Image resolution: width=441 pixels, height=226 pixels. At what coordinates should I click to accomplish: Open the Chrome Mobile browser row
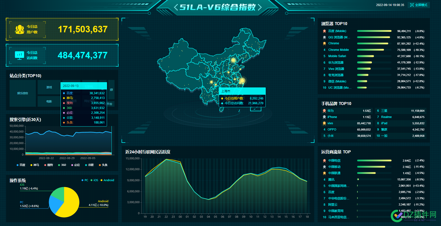pos(374,50)
